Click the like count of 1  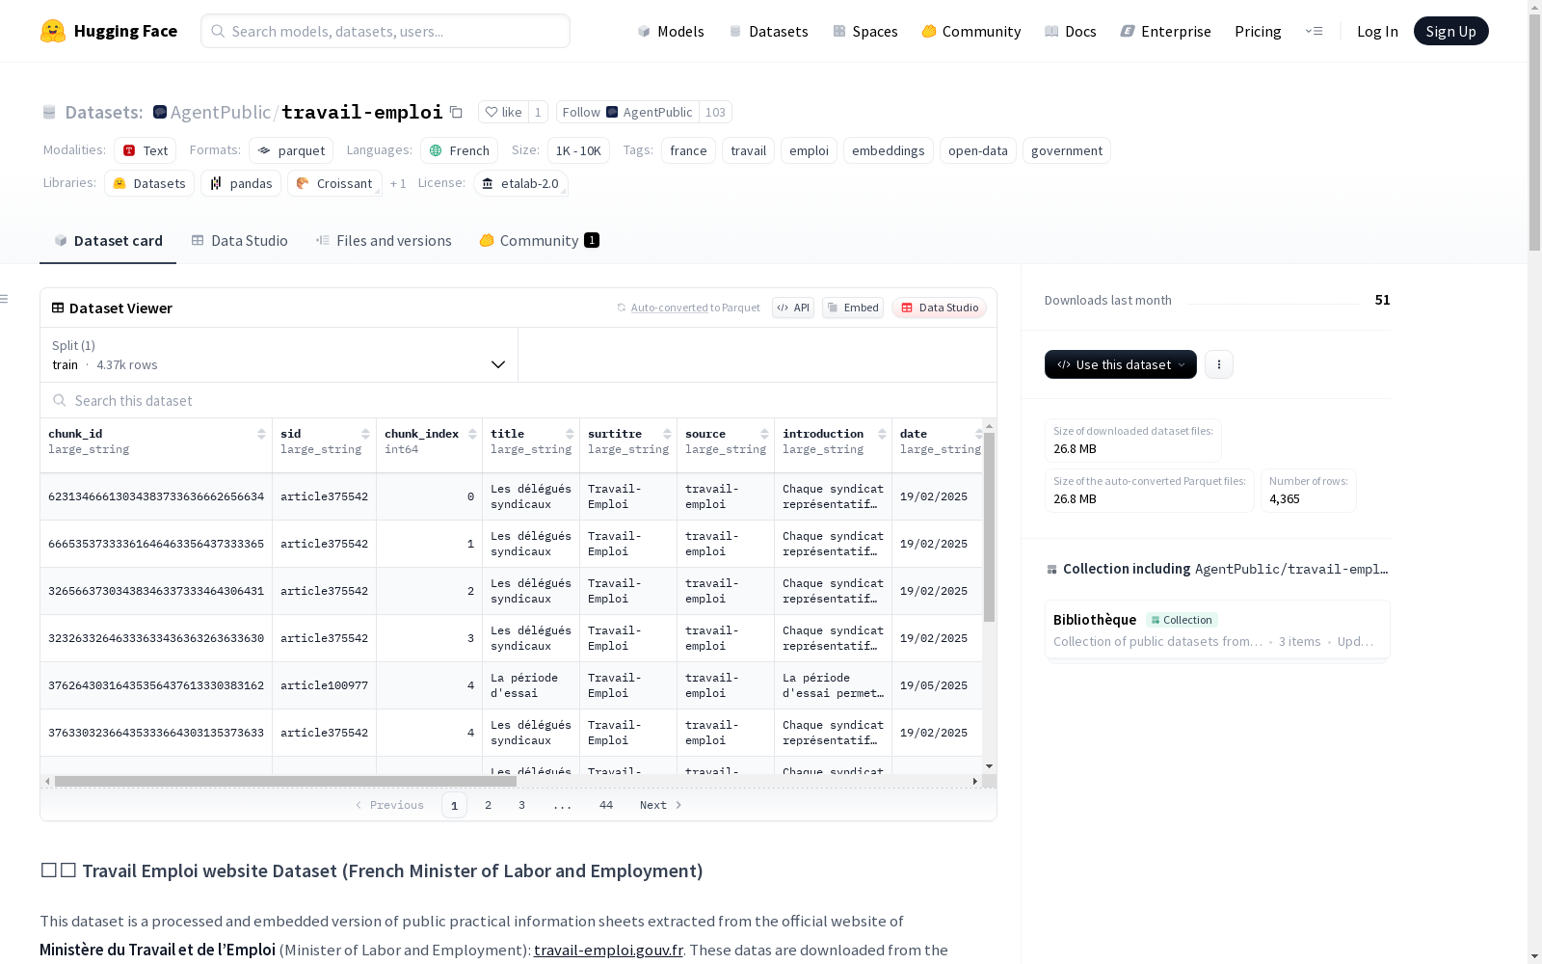(x=538, y=112)
